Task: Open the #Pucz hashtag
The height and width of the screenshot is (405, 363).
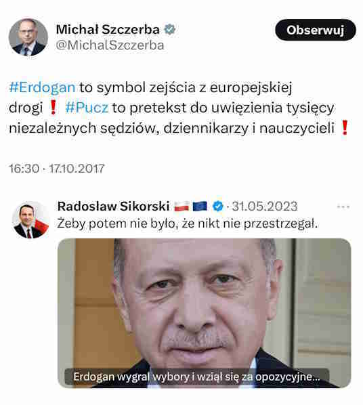Action: point(87,108)
